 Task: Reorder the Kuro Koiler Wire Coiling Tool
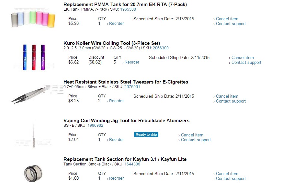coord(132,62)
